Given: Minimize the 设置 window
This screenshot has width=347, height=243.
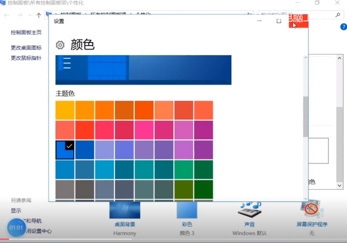Looking at the screenshot, I should tap(259, 21).
